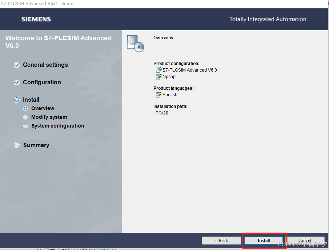This screenshot has width=329, height=250.
Task: Click the Overview sub-step indicator
Action: pos(25,108)
